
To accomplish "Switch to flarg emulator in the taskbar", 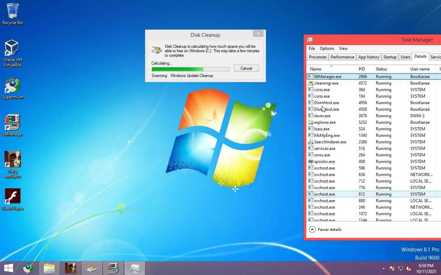I will [71, 268].
